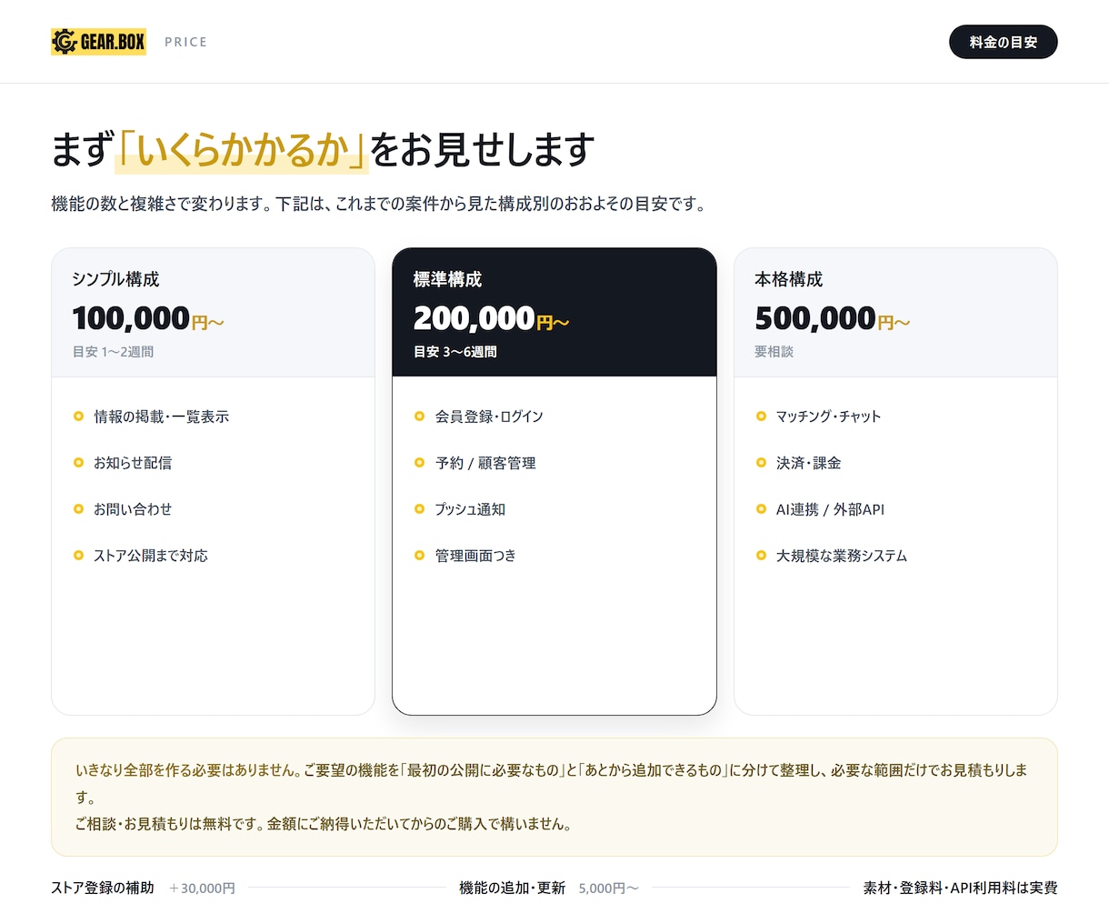Click the ストア公開まで対応 item
Screen dimensions: 1109x924
[150, 556]
